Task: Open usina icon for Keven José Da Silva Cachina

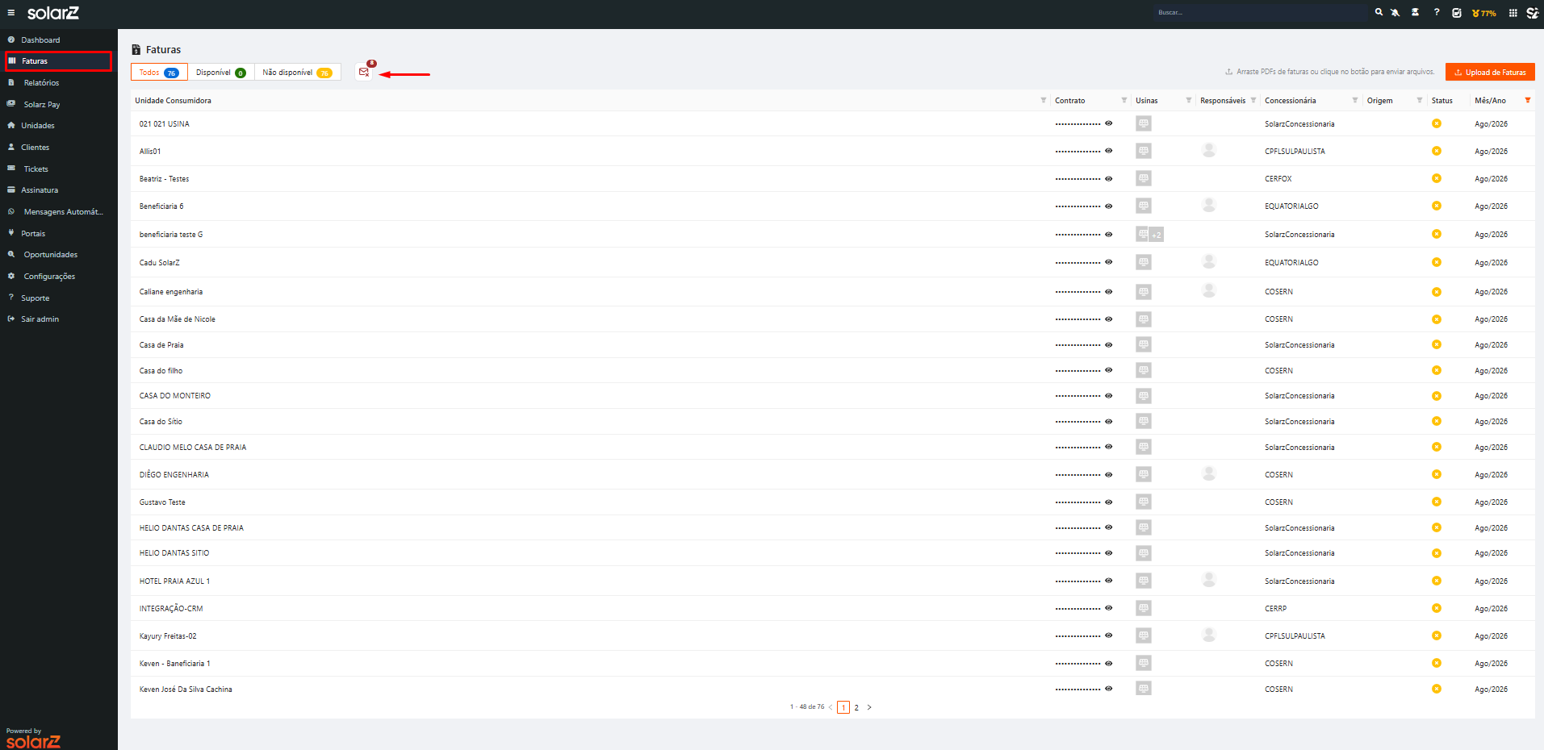Action: coord(1144,689)
